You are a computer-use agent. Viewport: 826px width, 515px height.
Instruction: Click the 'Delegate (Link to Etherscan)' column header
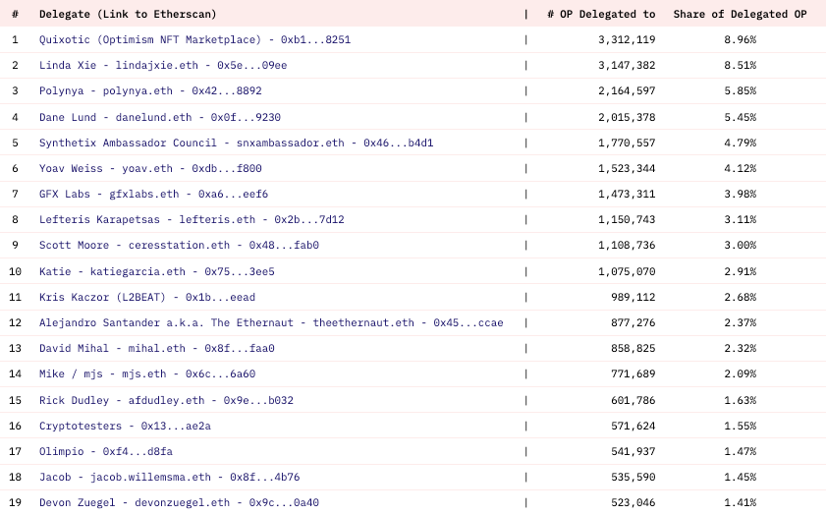[x=128, y=14]
